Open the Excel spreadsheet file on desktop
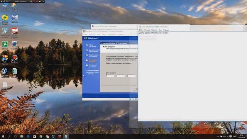 pyautogui.click(x=15, y=73)
